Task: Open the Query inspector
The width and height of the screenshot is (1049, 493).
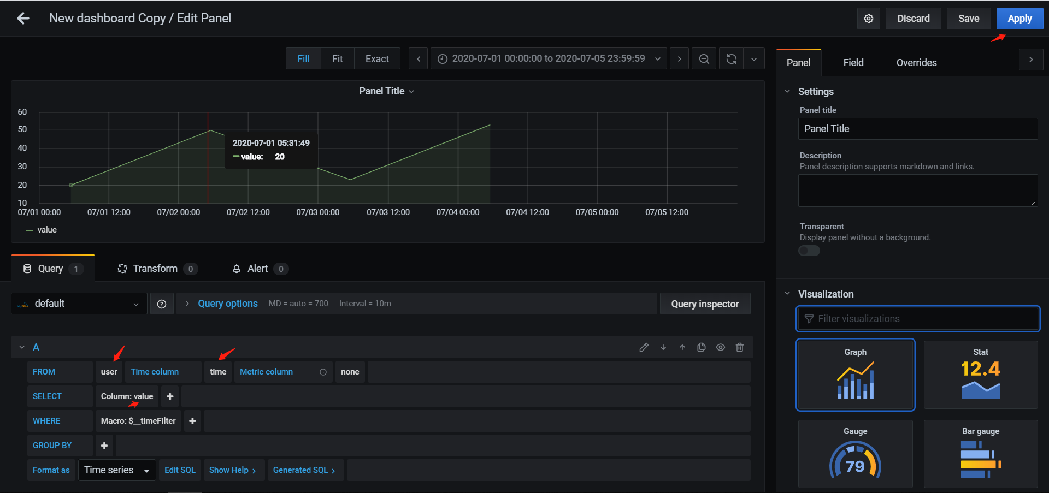Action: tap(705, 304)
